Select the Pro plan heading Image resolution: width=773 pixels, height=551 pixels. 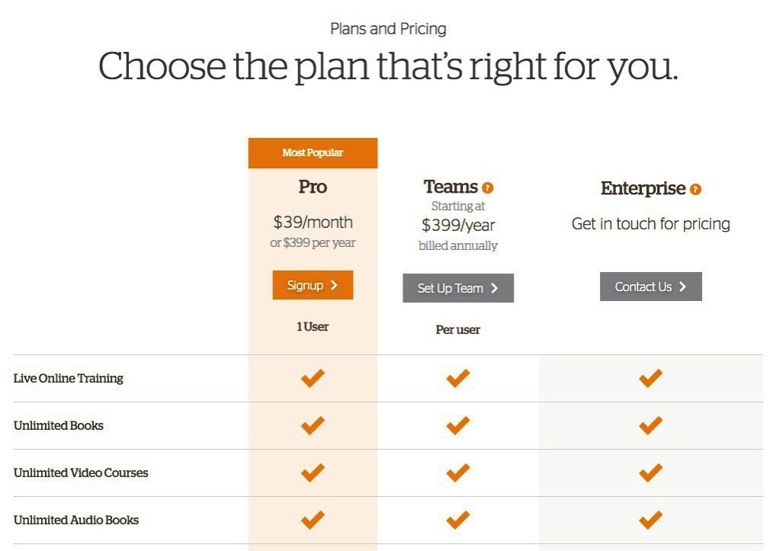pyautogui.click(x=313, y=187)
